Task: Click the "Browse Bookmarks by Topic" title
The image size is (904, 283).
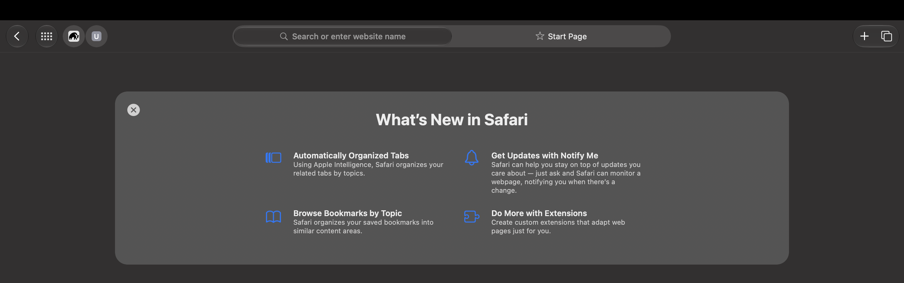Action: pos(347,213)
